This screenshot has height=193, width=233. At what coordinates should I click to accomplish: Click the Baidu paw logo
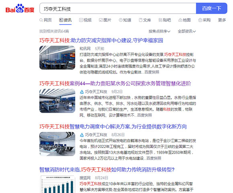pos(20,8)
